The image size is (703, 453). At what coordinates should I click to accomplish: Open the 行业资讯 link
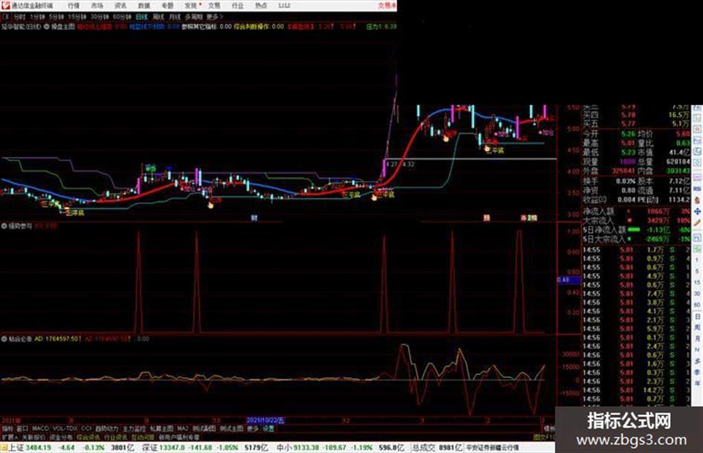pyautogui.click(x=115, y=437)
